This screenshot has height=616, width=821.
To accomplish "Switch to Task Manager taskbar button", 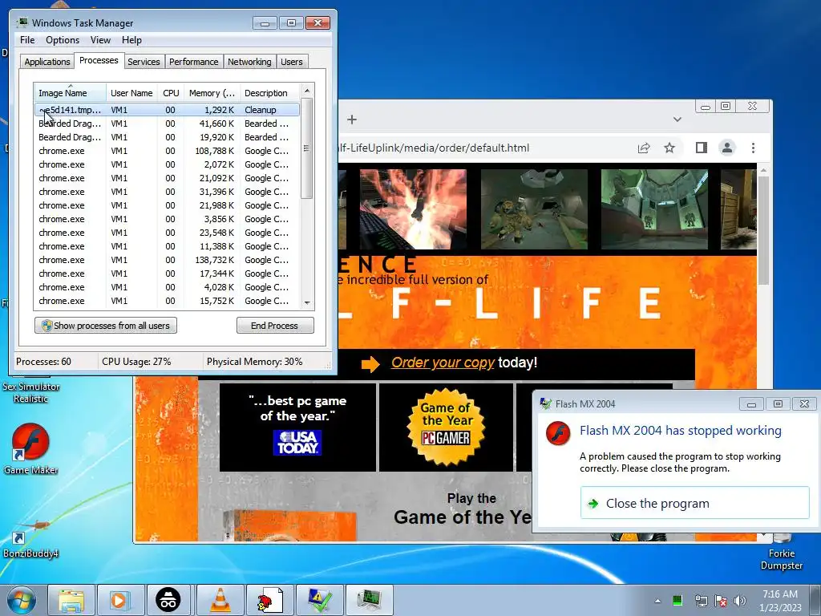I will 370,600.
